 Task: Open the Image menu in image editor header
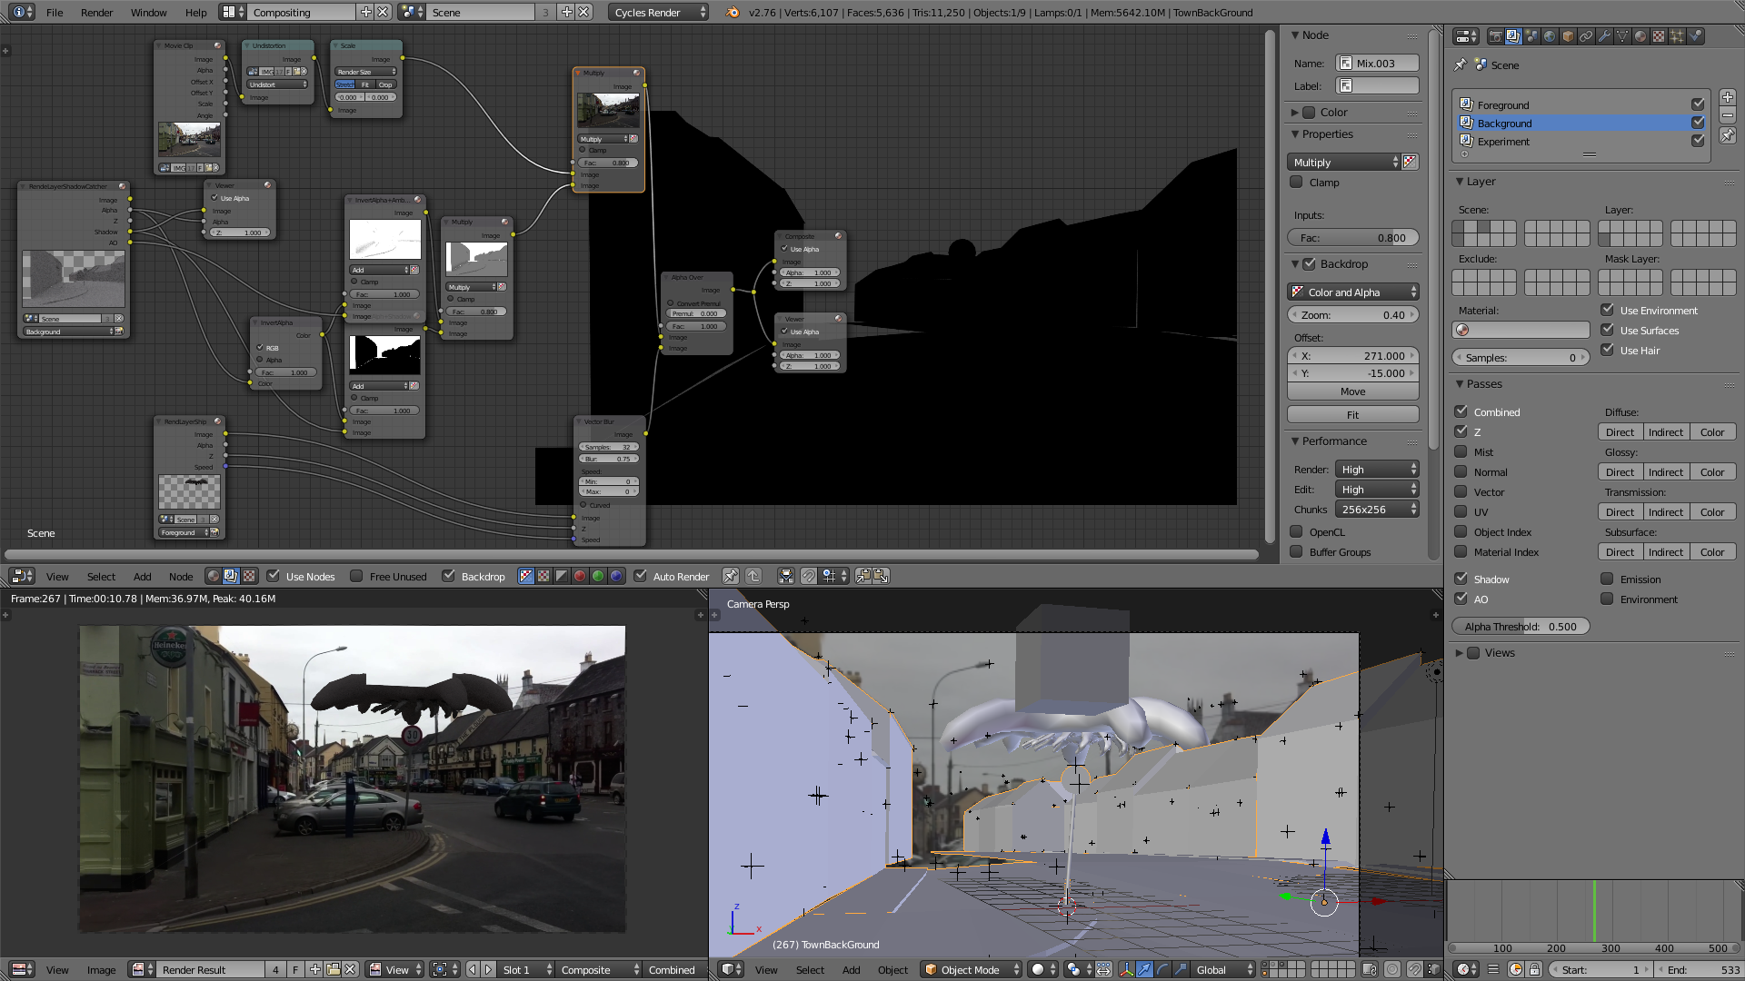(101, 969)
